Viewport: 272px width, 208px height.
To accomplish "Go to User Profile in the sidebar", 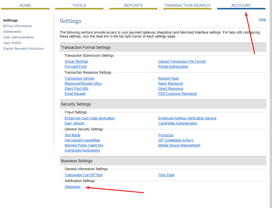I will pos(12,43).
